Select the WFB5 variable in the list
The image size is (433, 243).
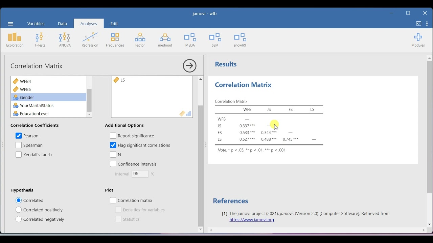coord(48,89)
